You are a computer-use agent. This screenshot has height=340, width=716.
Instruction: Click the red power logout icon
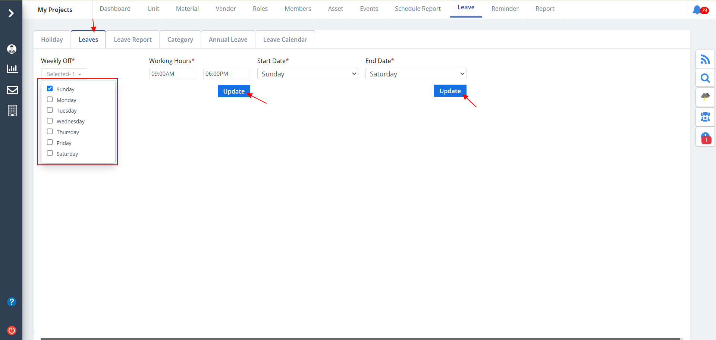coord(12,330)
